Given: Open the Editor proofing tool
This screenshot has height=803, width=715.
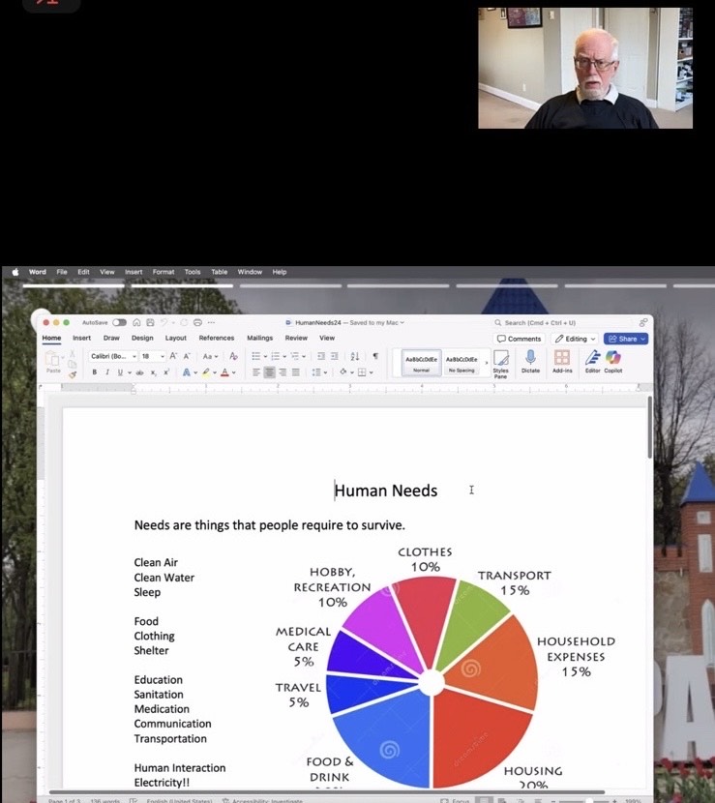Looking at the screenshot, I should pyautogui.click(x=592, y=360).
